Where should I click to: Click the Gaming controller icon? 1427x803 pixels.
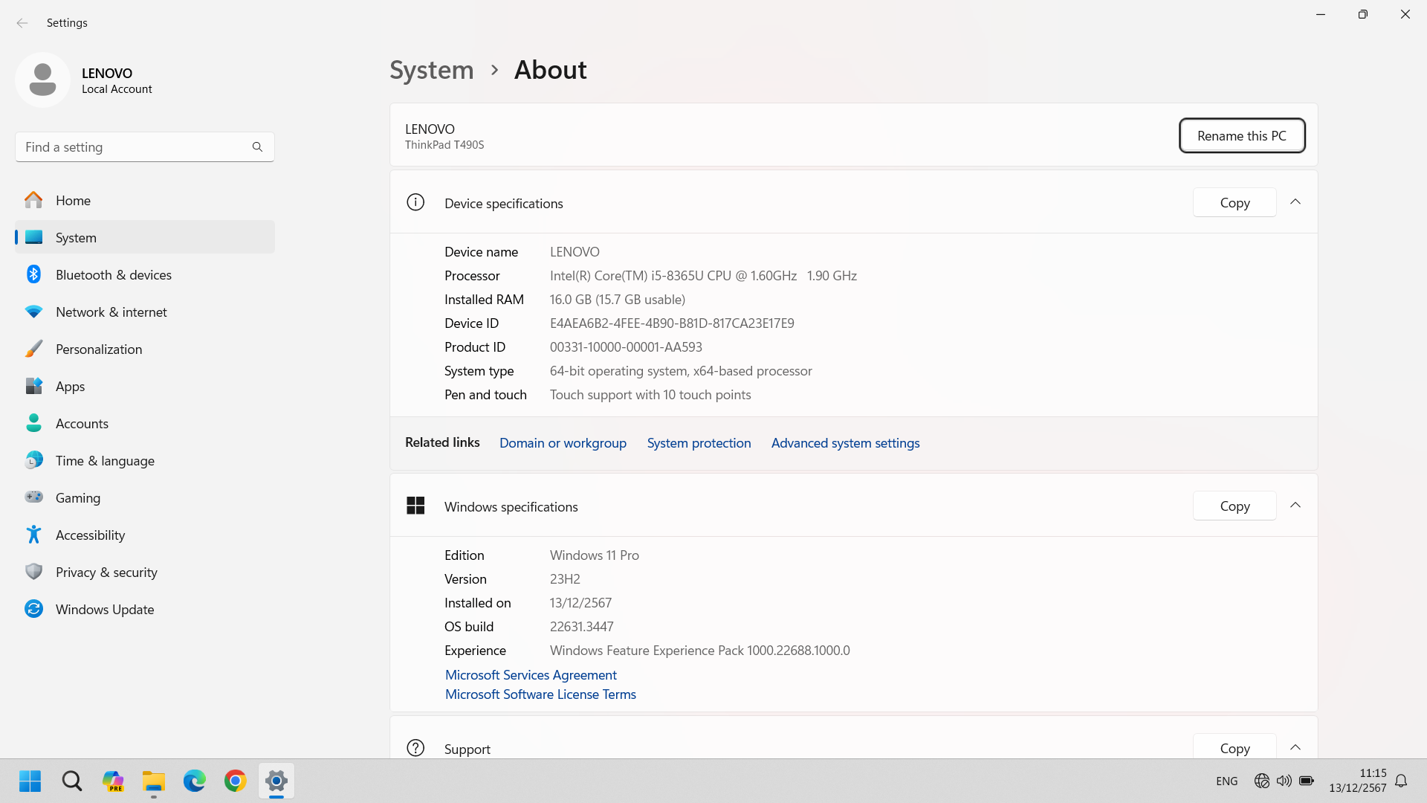[x=33, y=497]
